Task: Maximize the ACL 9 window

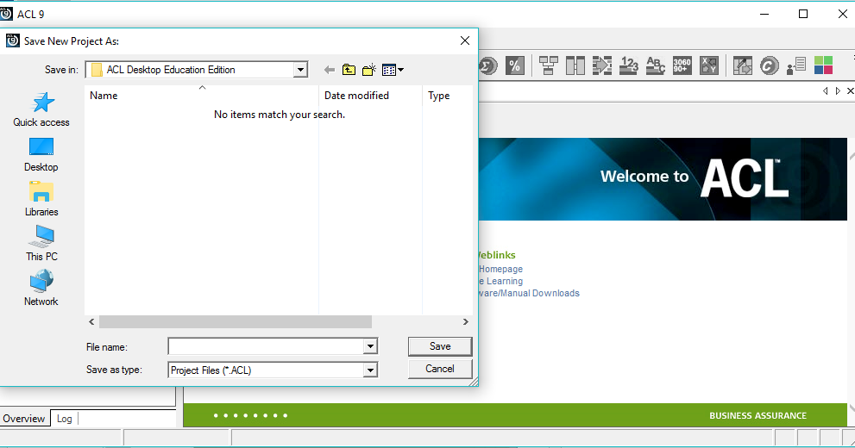Action: (803, 14)
